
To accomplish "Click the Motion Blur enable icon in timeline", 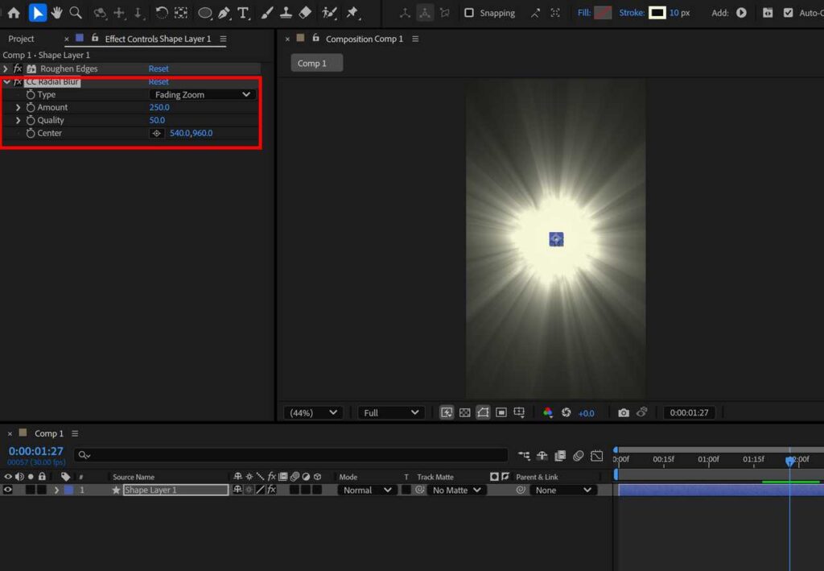I will [578, 456].
